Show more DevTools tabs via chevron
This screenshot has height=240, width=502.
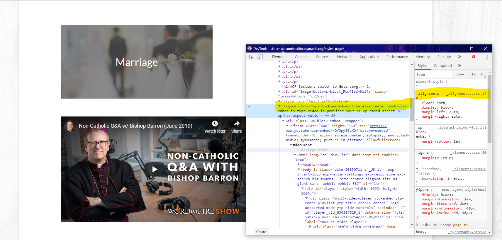(x=459, y=57)
